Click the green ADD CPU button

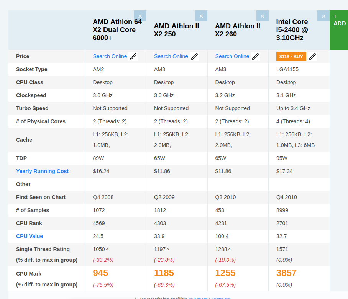coord(339,30)
